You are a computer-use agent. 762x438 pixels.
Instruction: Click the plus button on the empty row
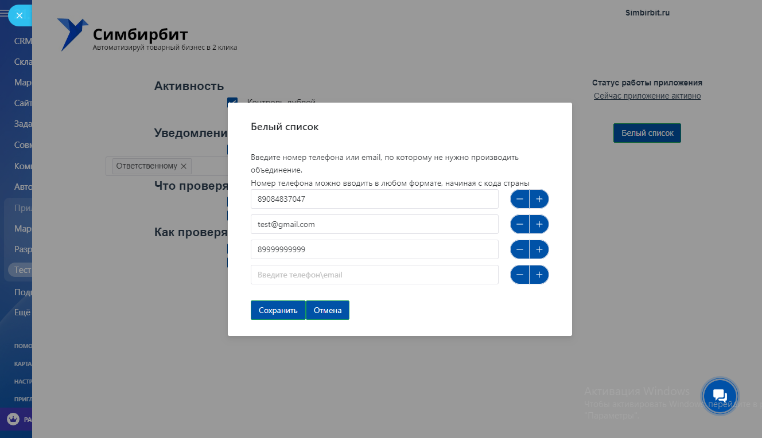click(x=539, y=275)
